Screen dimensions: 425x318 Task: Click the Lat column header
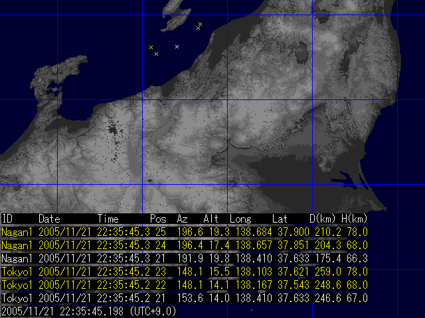280,219
